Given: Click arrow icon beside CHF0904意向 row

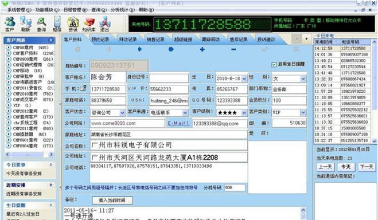Looking at the screenshot, I should click(x=9, y=146).
